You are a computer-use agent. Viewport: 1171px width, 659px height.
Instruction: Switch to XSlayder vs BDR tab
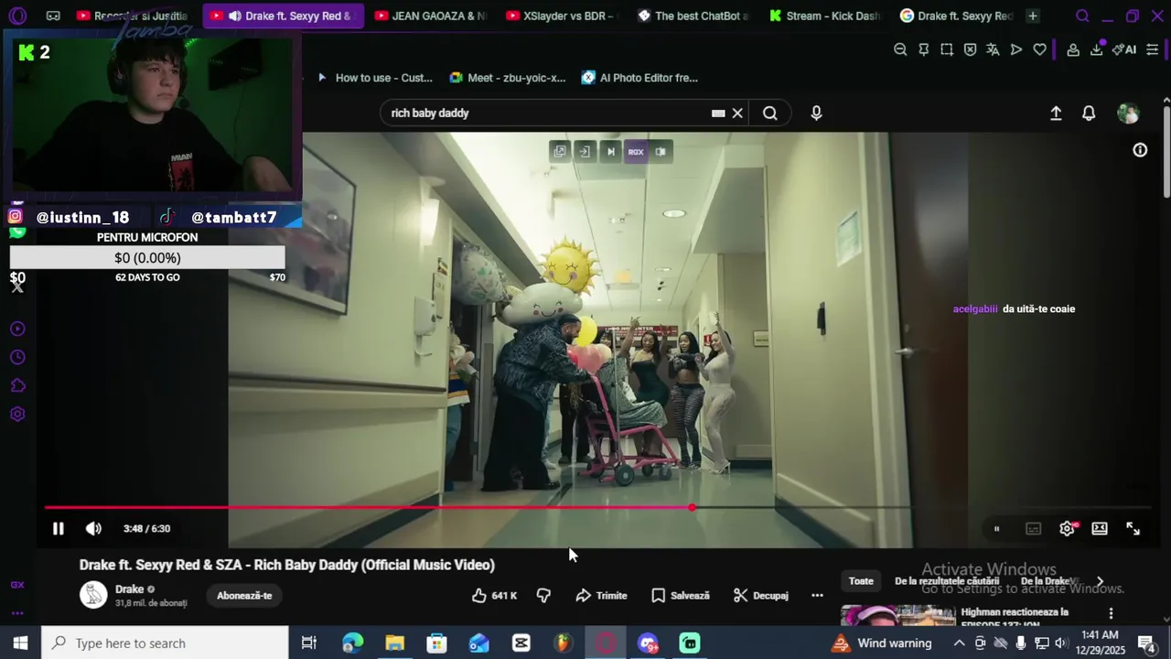pyautogui.click(x=561, y=16)
